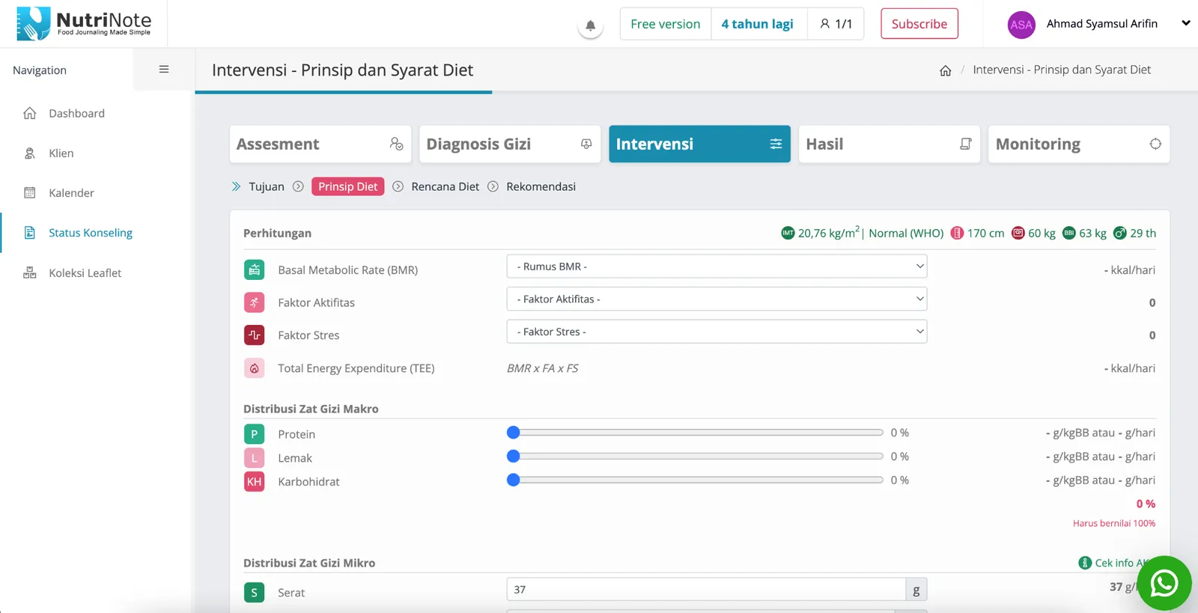This screenshot has width=1198, height=613.
Task: Open Klien in the sidebar
Action: coord(61,153)
